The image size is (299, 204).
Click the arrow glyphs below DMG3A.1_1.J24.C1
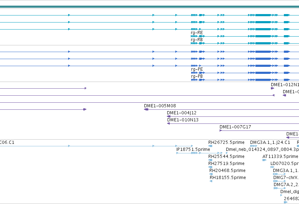(x=254, y=146)
